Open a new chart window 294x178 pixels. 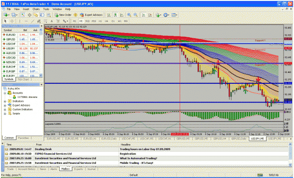tap(6, 15)
